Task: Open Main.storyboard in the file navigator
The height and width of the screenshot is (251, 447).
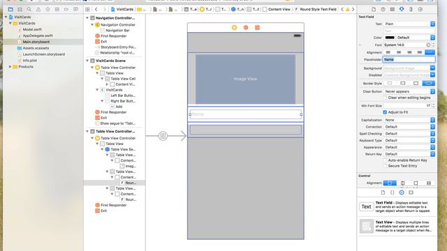Action: point(36,42)
